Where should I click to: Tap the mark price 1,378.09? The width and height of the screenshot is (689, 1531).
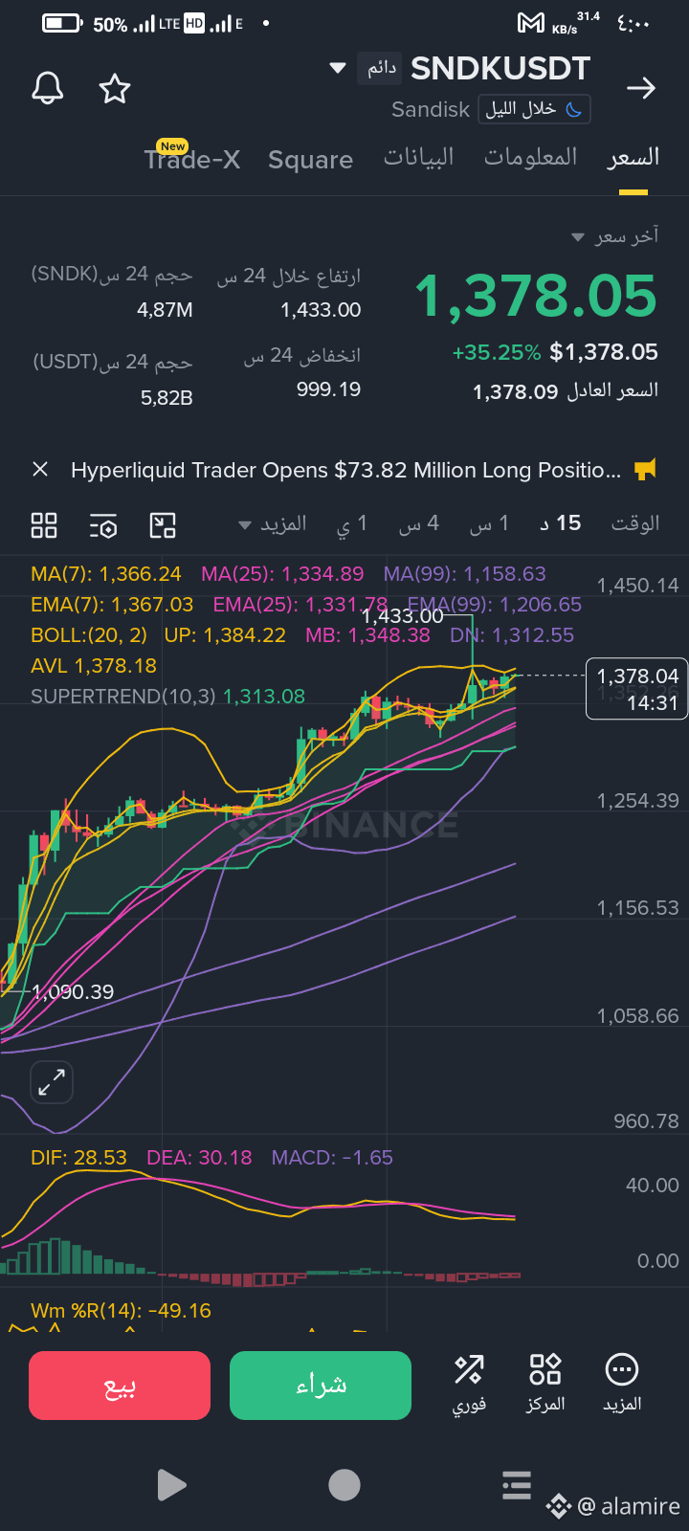[515, 391]
